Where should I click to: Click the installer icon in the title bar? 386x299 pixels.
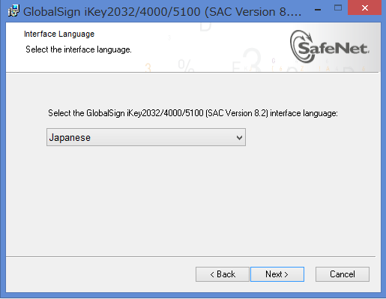[x=13, y=11]
